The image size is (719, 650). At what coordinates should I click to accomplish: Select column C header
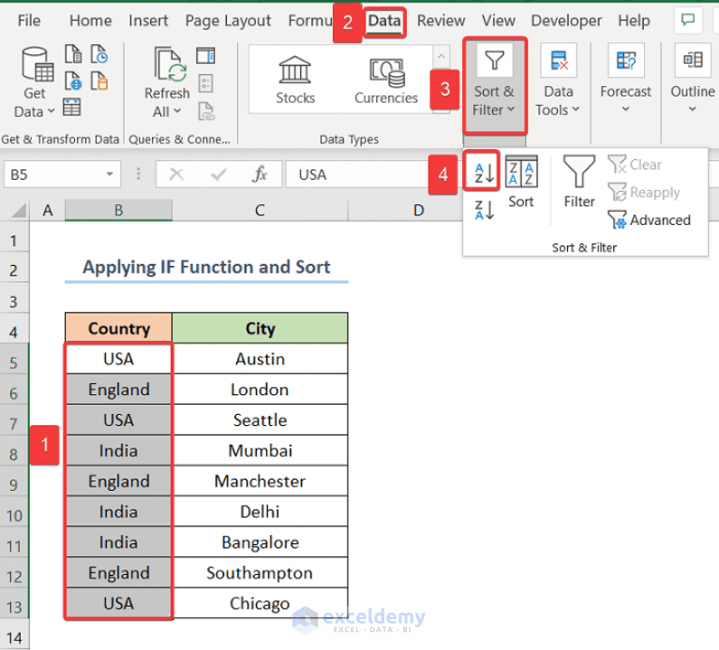click(x=260, y=211)
